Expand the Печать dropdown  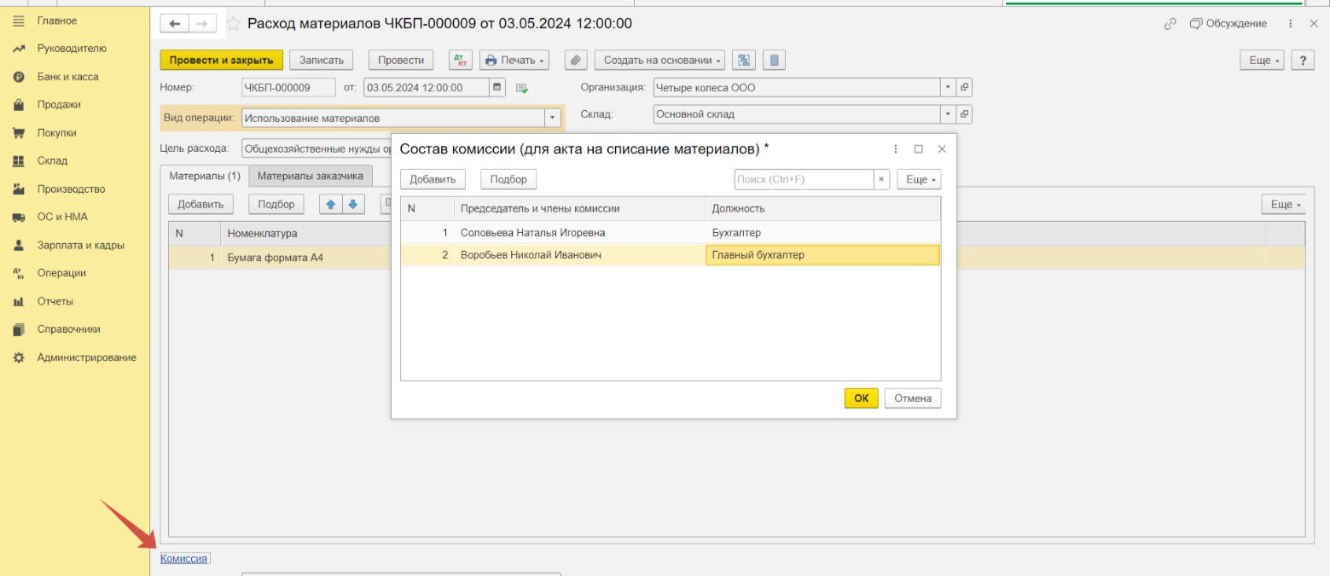tap(514, 61)
